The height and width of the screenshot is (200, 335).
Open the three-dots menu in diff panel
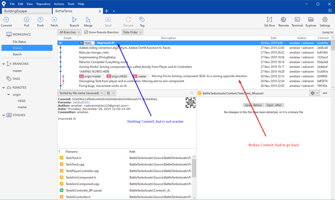pyautogui.click(x=325, y=93)
